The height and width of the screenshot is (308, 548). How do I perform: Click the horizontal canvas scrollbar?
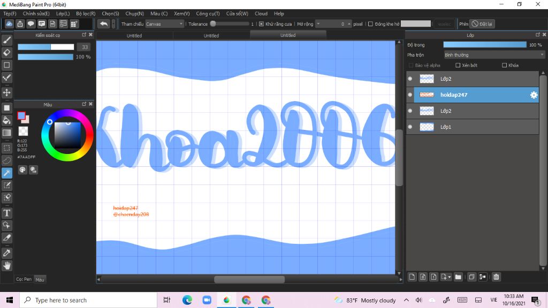249,279
